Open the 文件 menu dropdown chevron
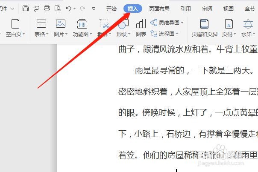Viewport: 258px width, 172px height. click(12, 9)
